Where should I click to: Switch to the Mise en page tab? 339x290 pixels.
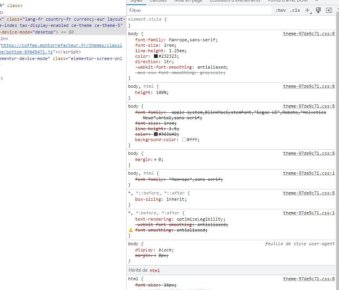[x=188, y=1]
